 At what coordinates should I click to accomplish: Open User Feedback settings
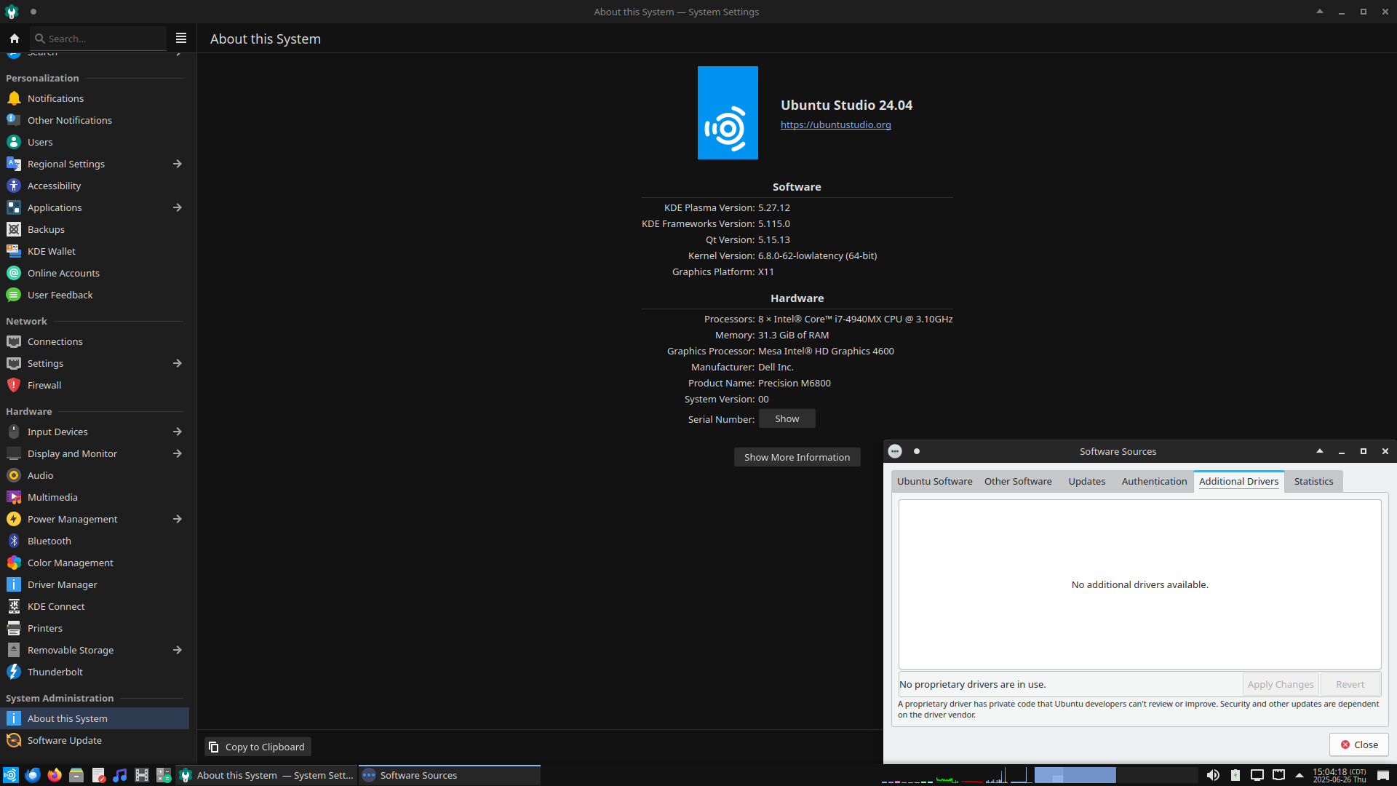(x=95, y=295)
